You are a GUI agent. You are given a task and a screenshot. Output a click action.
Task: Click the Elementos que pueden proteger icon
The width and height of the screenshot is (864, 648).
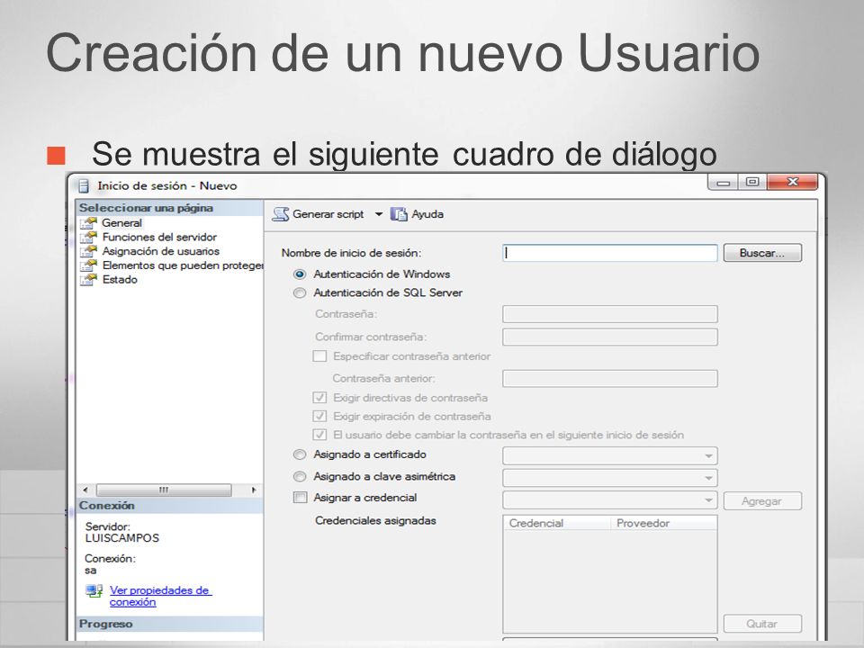(88, 266)
